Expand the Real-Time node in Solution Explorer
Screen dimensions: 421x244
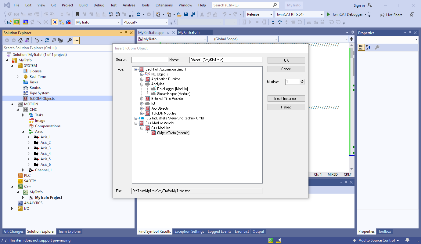18,77
